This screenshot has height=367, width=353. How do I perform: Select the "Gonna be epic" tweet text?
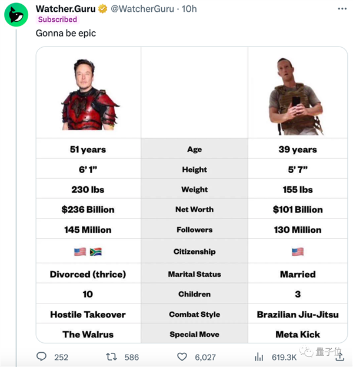pos(65,33)
